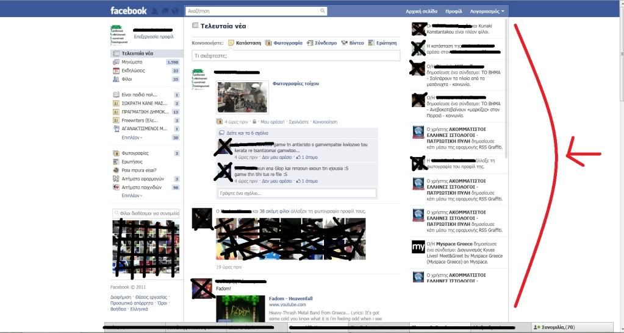Expand Επιπλέον under the apps list
Image resolution: width=624 pixels, height=333 pixels.
click(132, 195)
